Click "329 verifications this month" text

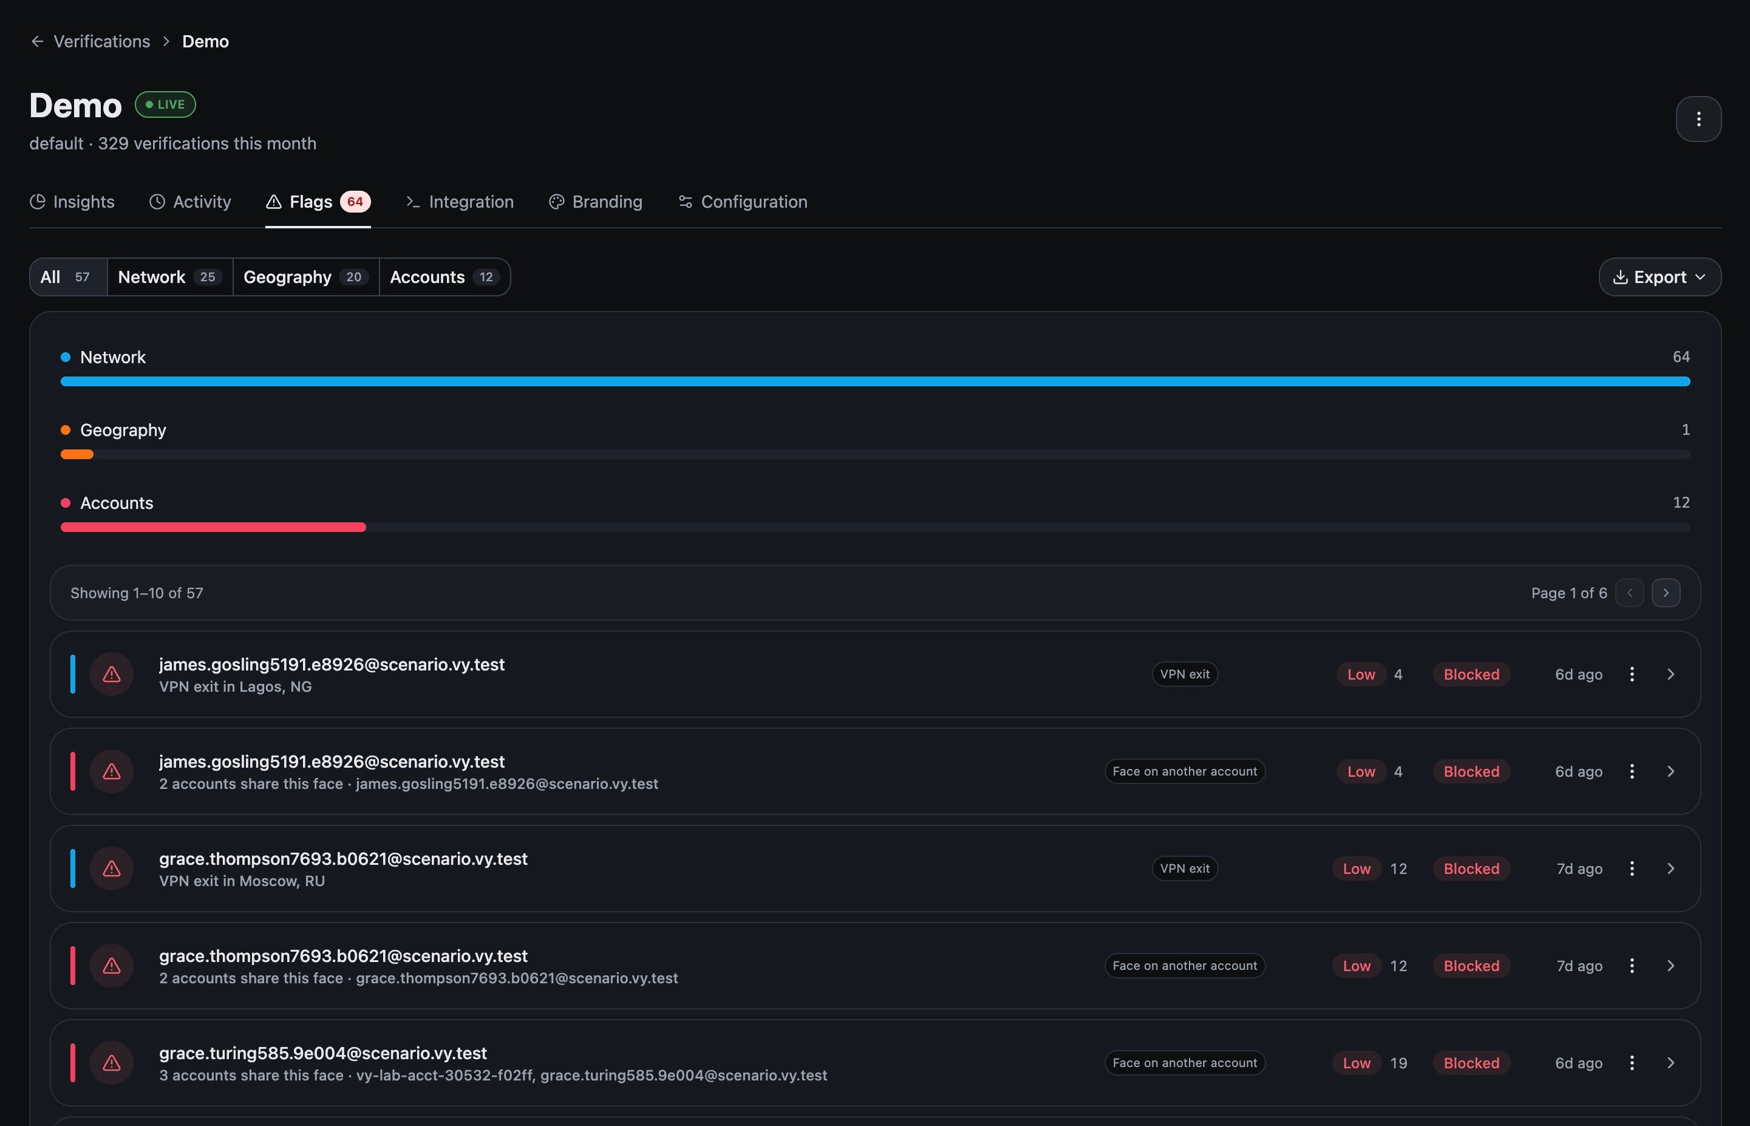click(208, 143)
